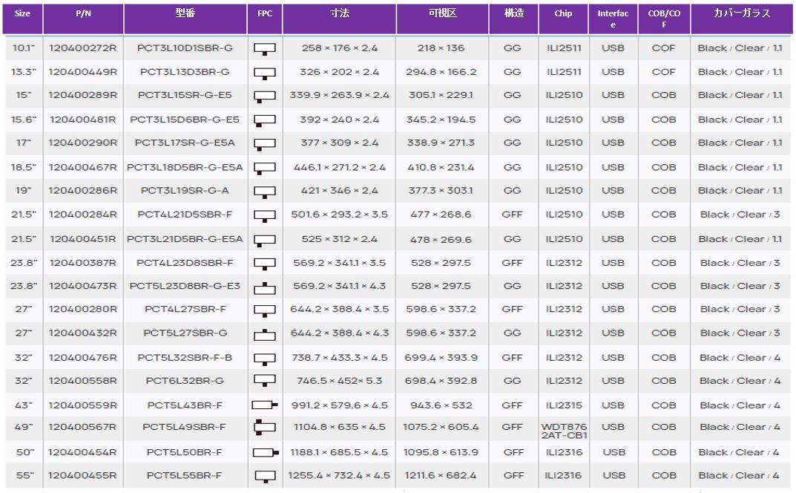Click visible area 1211.6 × 682.4
The height and width of the screenshot is (493, 796).
[441, 476]
